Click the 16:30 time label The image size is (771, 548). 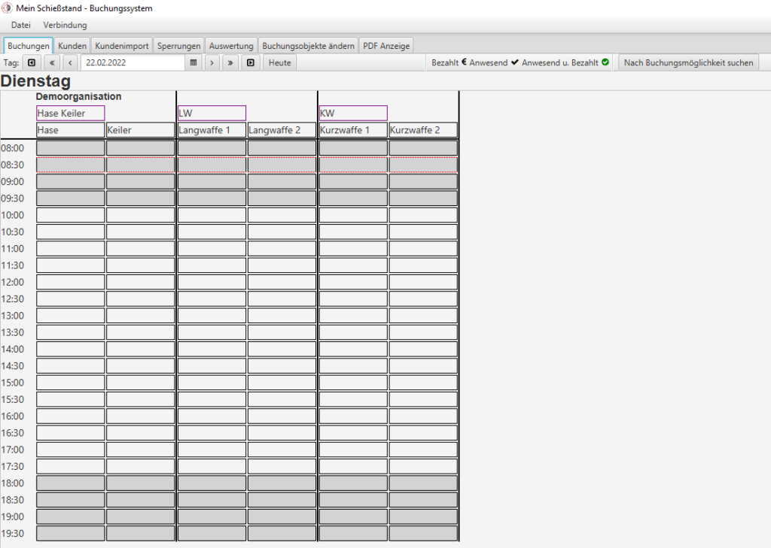pos(12,433)
